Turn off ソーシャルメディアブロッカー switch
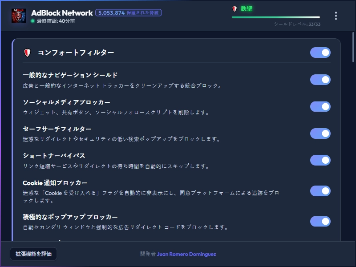The width and height of the screenshot is (356, 267). [320, 107]
